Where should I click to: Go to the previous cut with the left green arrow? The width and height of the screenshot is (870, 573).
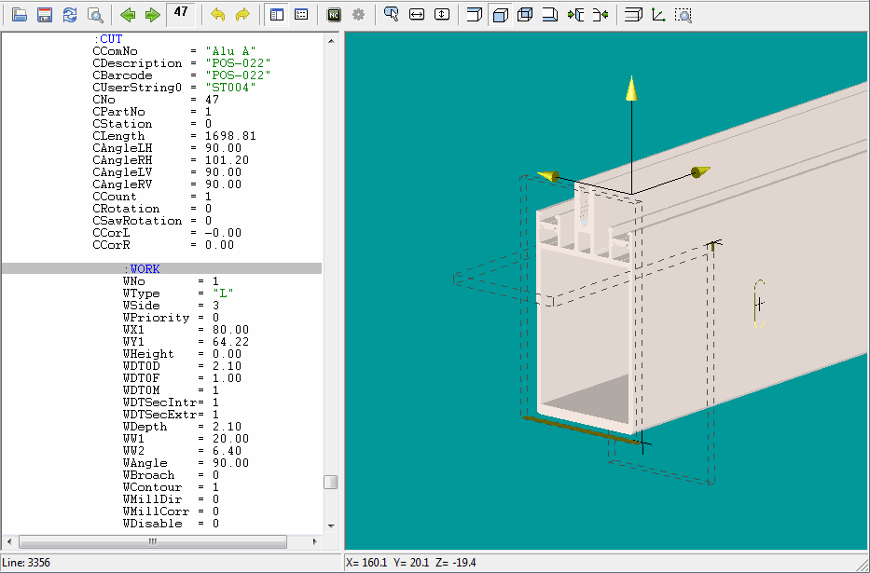(128, 15)
